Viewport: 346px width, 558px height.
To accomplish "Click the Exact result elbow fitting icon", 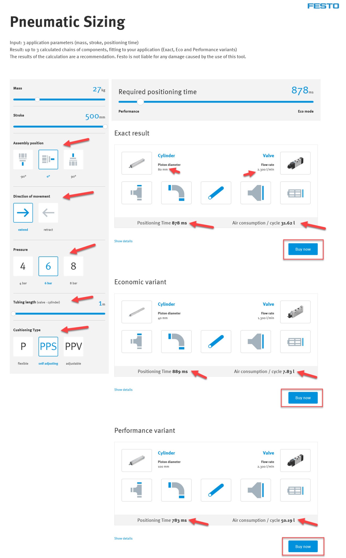I will pyautogui.click(x=176, y=193).
